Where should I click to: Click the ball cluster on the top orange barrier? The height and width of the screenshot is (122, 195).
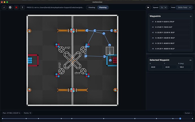(72, 31)
